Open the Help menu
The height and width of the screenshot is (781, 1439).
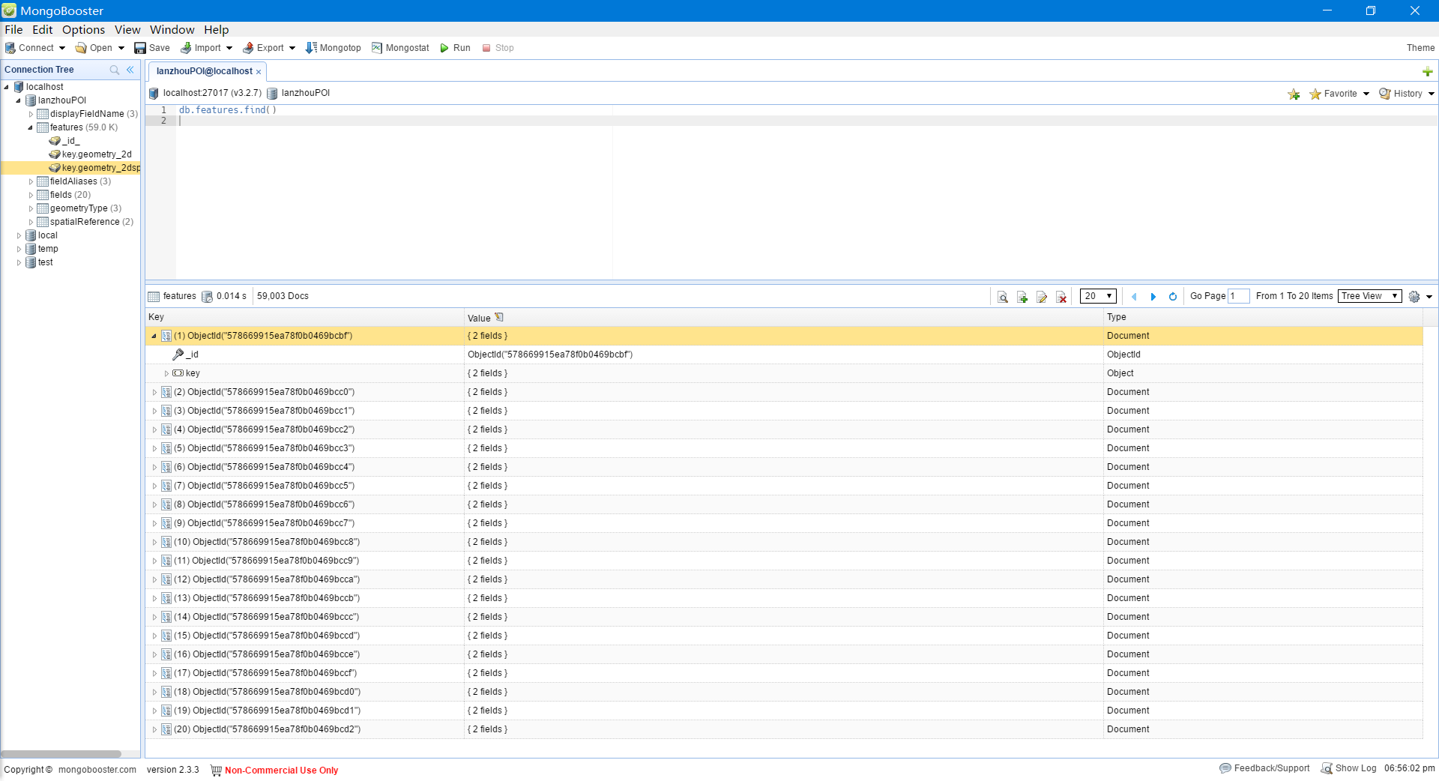click(217, 30)
